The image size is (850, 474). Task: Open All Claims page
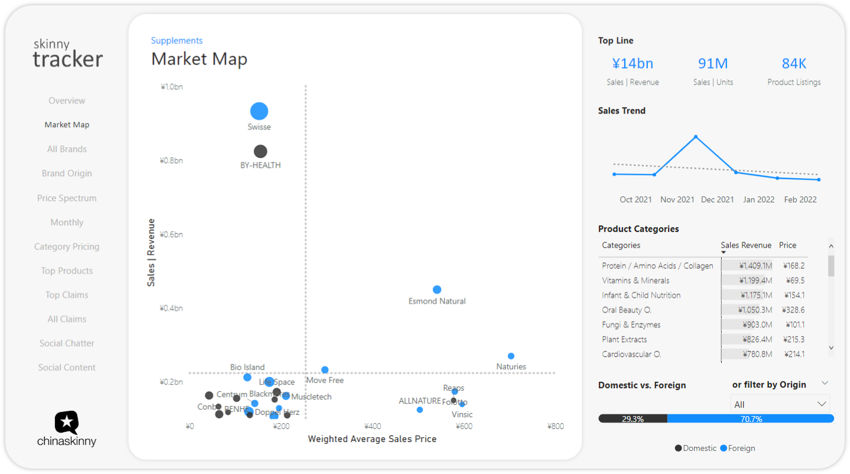click(67, 319)
